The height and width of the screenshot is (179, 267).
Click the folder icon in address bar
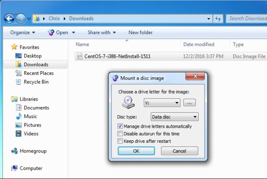click(37, 18)
